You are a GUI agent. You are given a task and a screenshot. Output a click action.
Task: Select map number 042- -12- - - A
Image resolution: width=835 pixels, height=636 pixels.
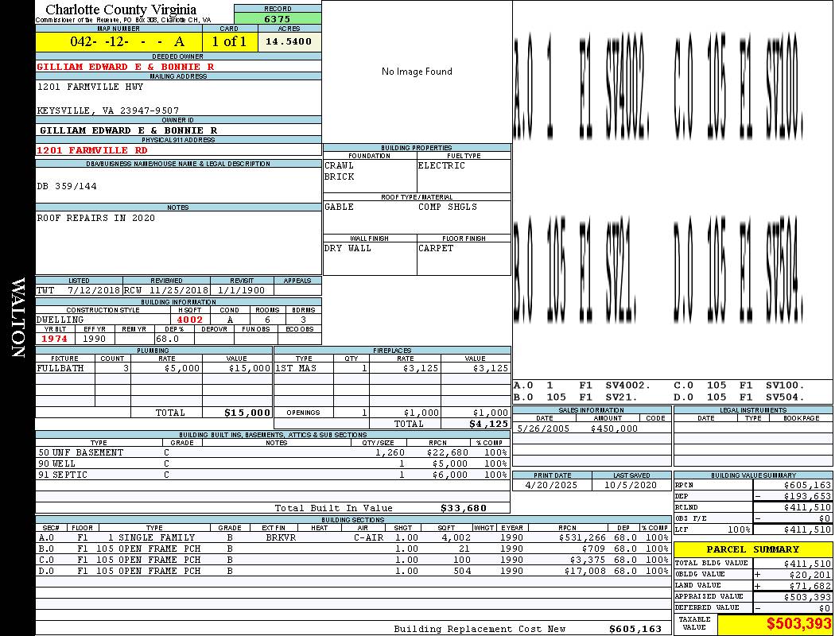tap(126, 41)
